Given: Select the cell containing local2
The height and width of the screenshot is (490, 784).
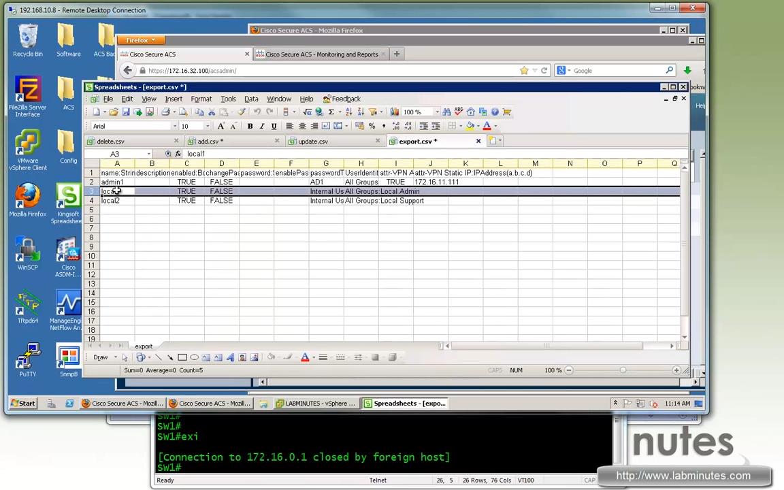Looking at the screenshot, I should (x=117, y=201).
